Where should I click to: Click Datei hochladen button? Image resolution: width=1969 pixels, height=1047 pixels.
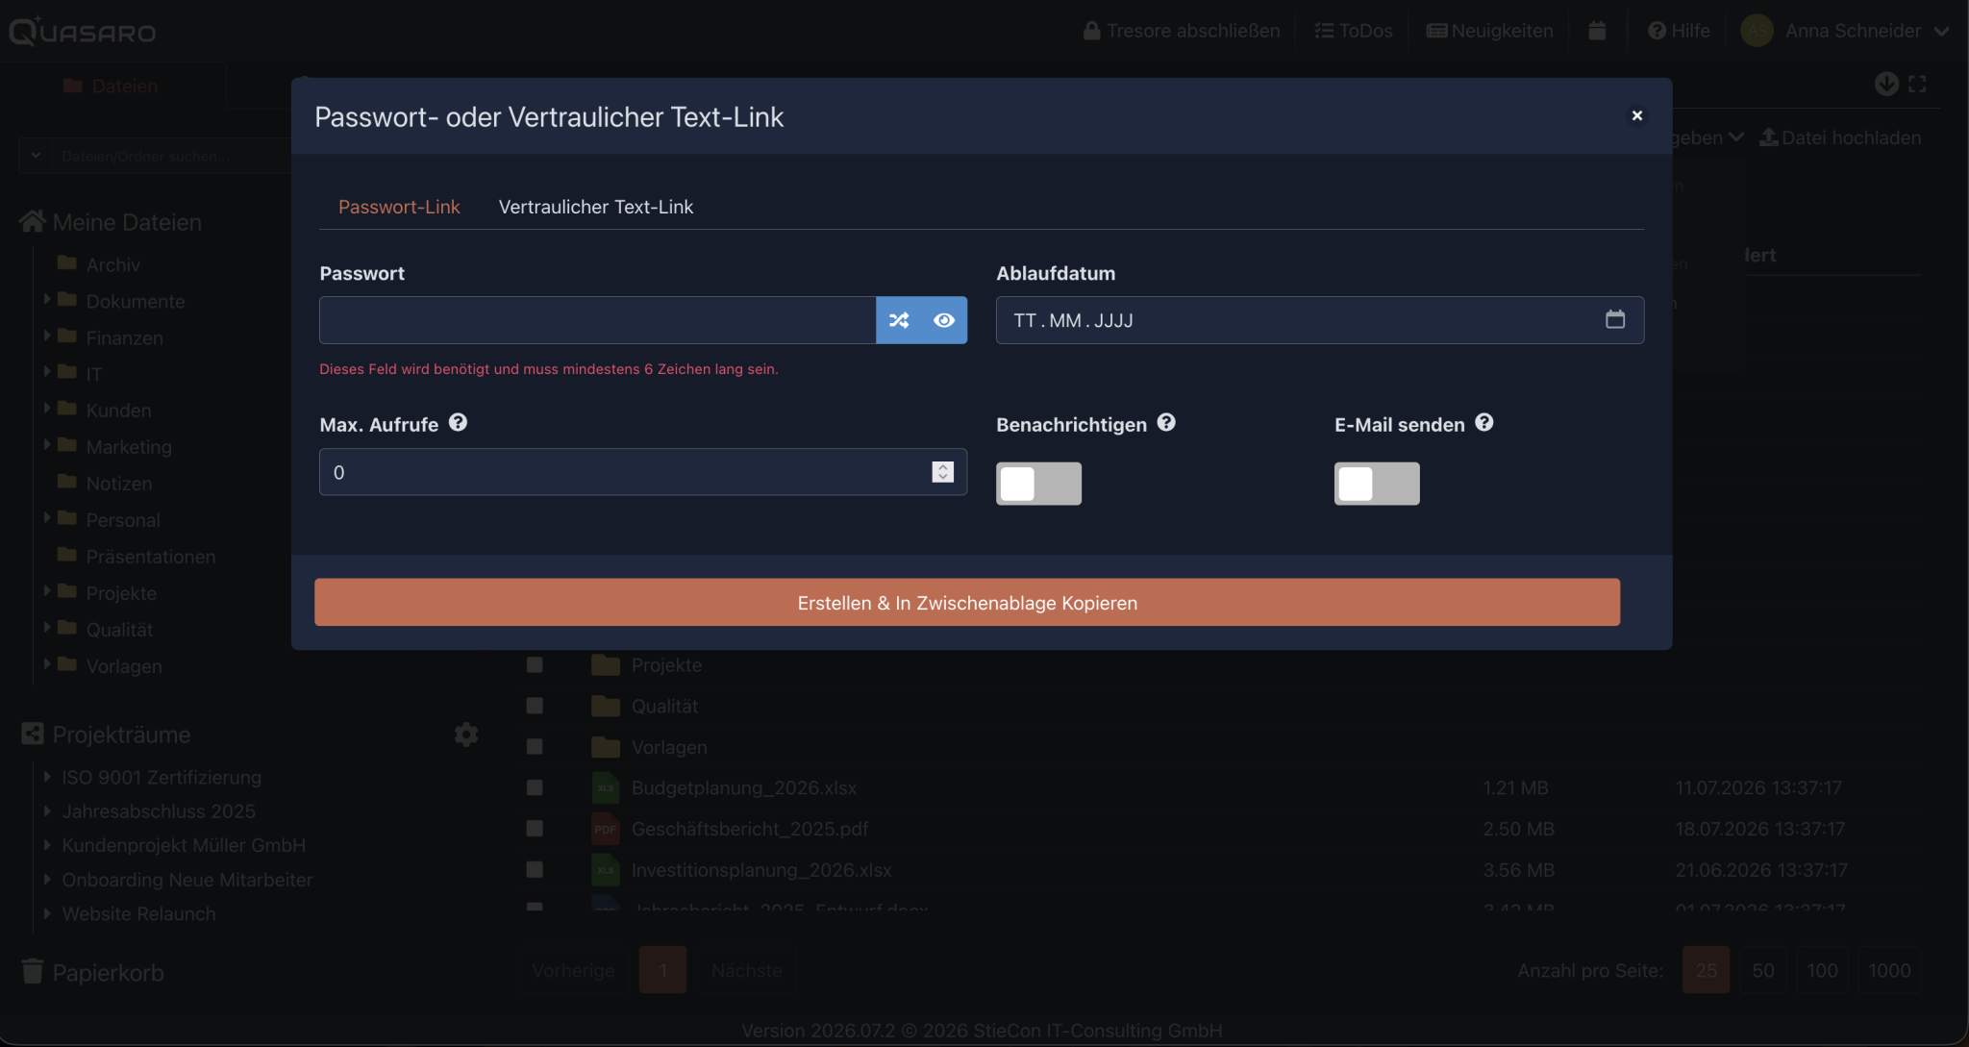1840,137
